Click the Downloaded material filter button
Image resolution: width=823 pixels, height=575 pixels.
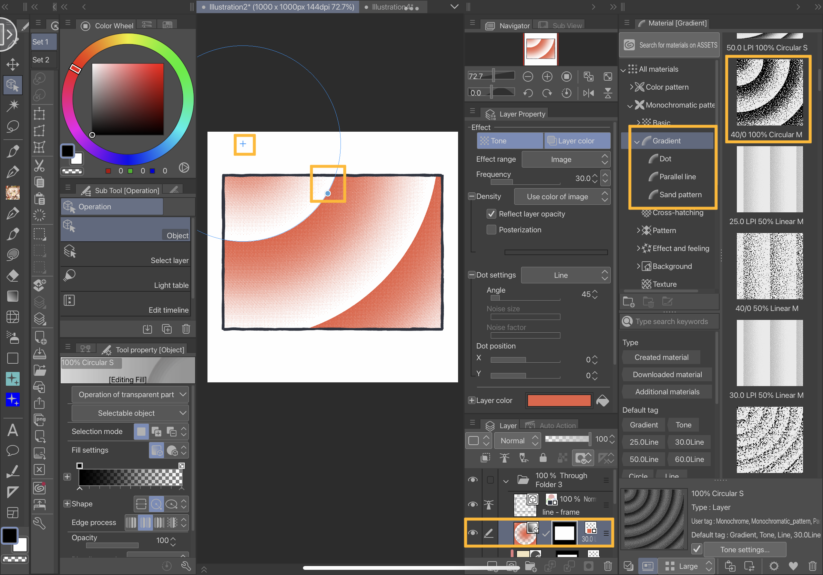pos(667,375)
